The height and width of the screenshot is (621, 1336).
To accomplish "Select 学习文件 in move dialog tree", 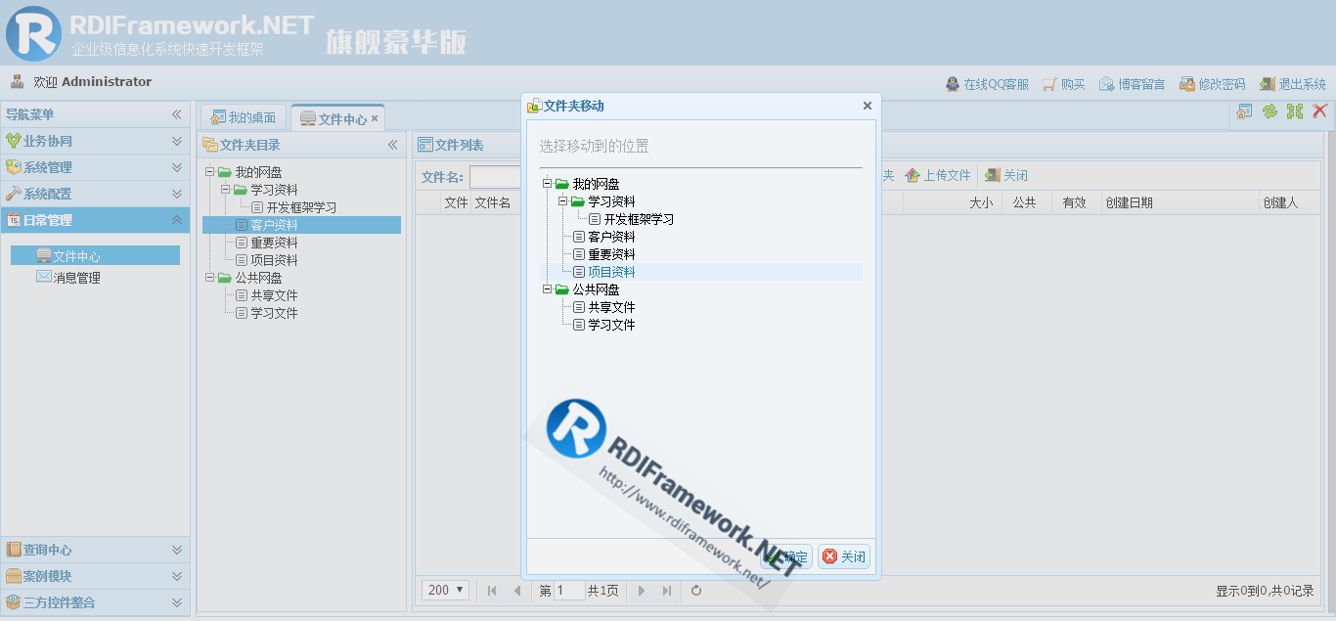I will coord(611,325).
